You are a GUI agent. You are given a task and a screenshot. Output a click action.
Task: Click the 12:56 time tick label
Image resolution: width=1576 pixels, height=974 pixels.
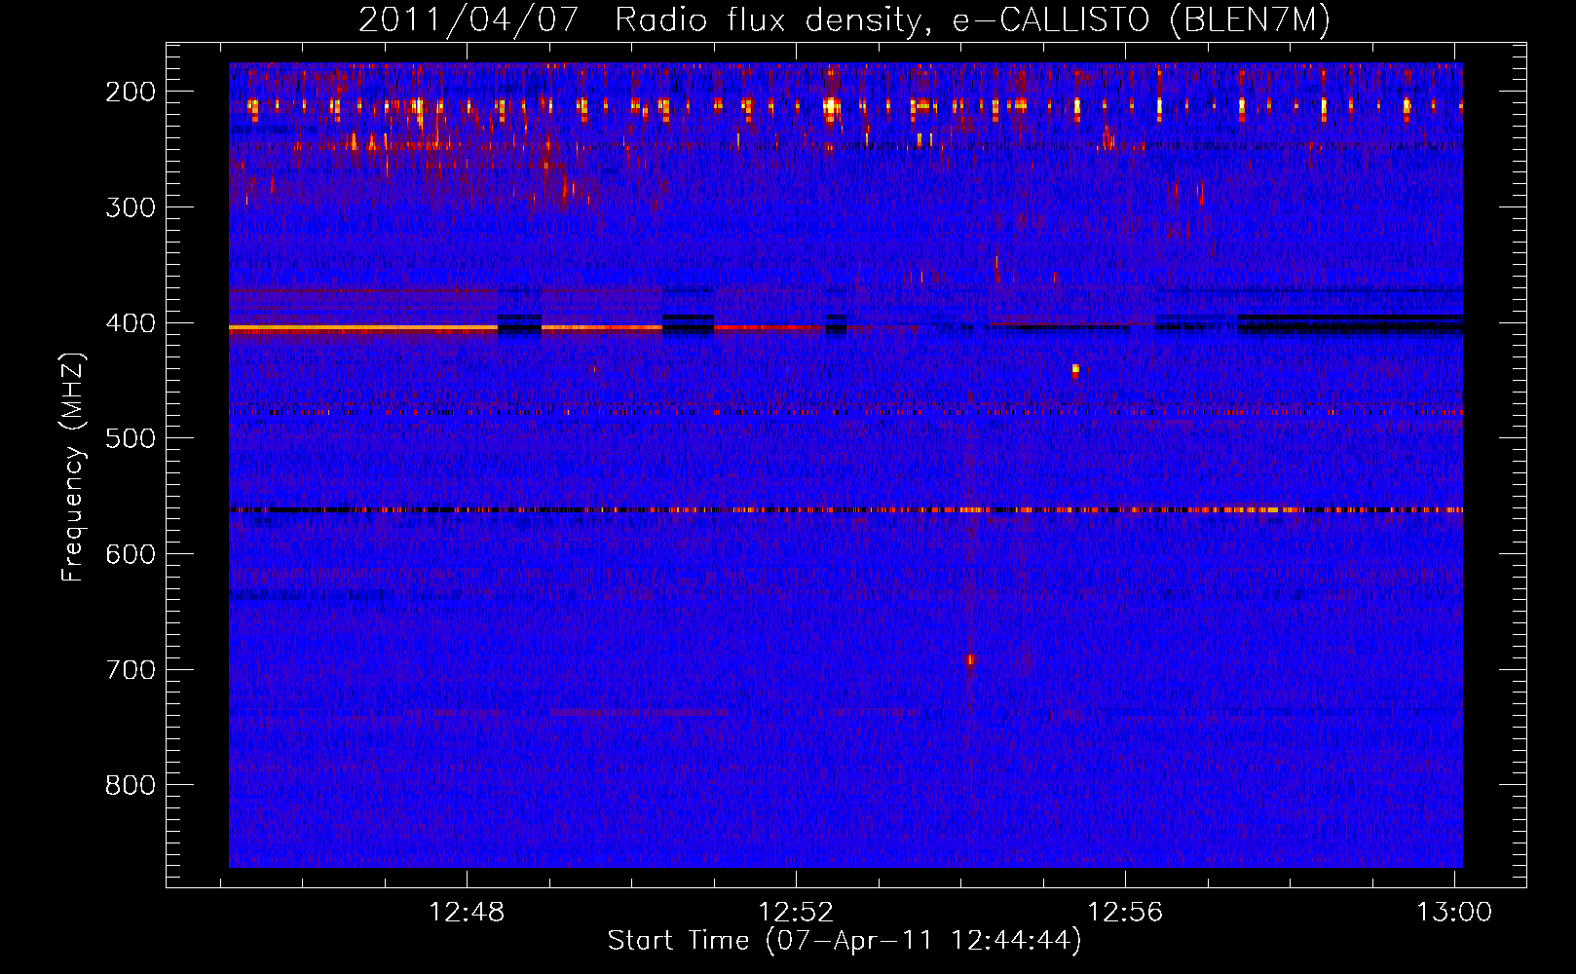[1125, 913]
